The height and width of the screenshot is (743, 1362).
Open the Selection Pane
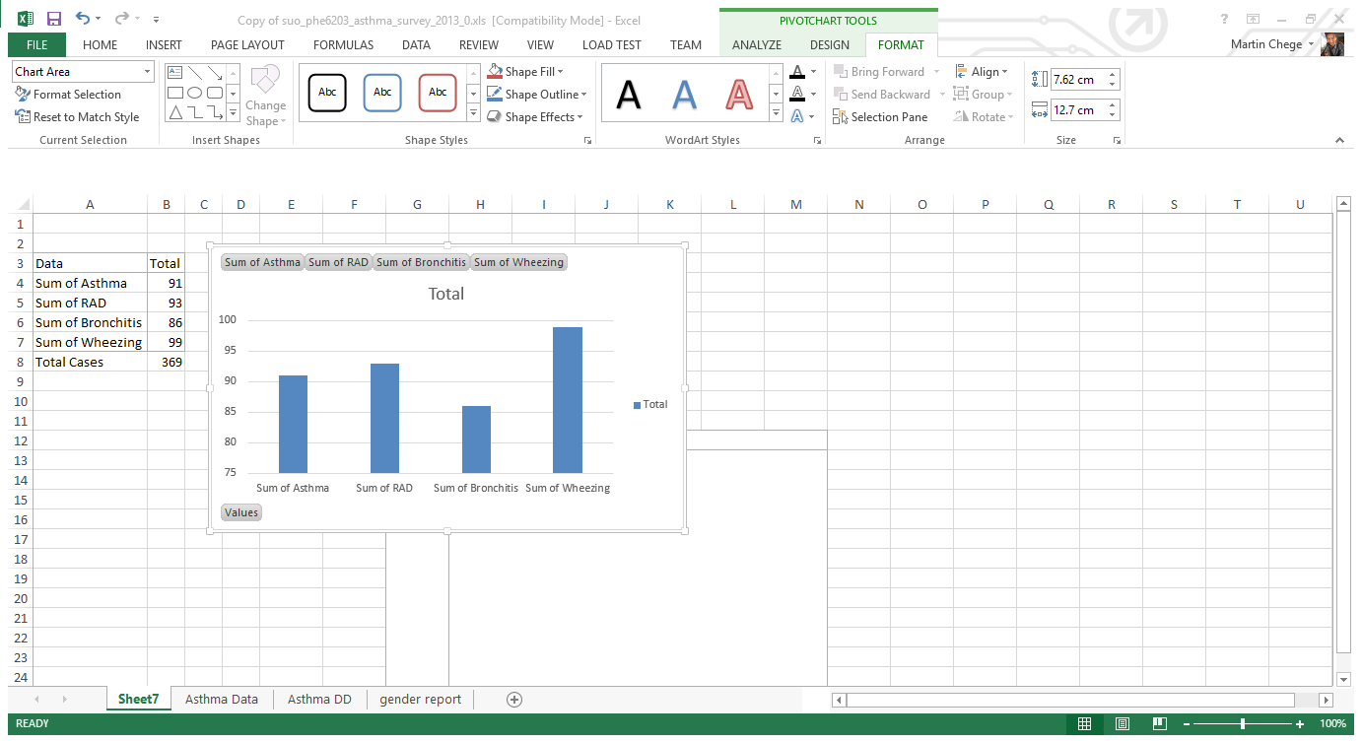pyautogui.click(x=880, y=117)
